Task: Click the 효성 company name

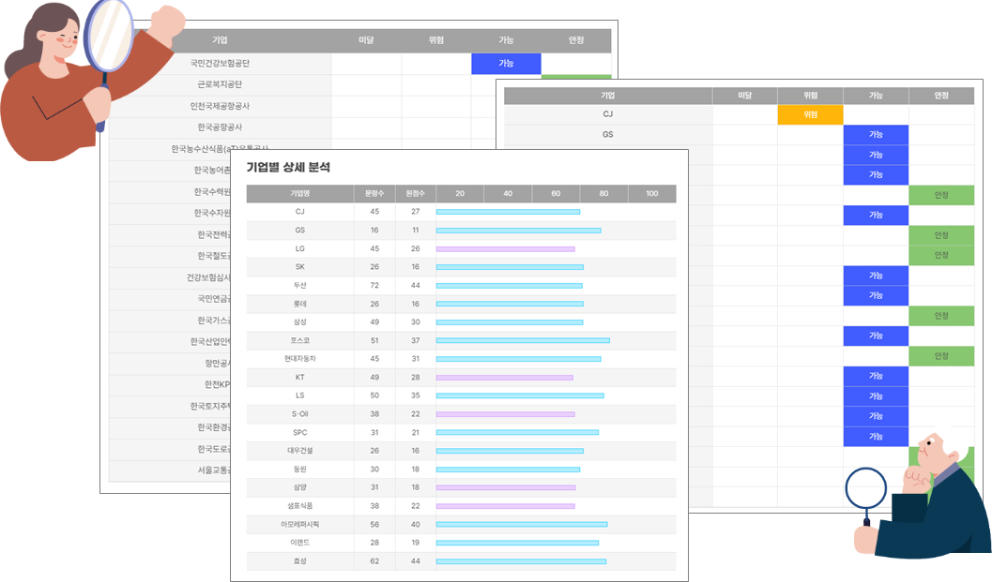Action: point(300,561)
